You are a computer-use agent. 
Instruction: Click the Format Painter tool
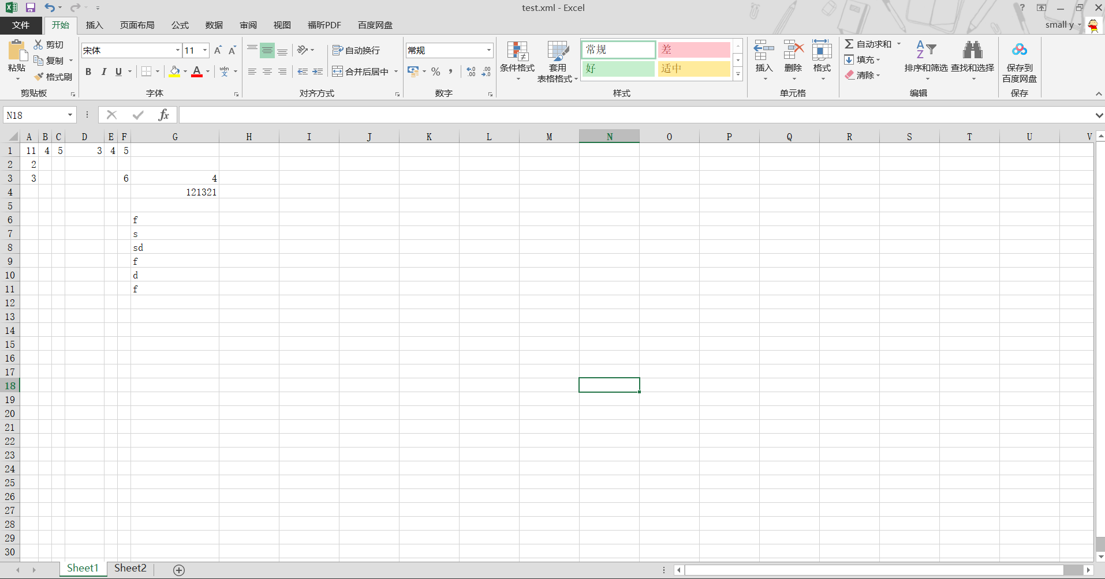click(x=54, y=76)
